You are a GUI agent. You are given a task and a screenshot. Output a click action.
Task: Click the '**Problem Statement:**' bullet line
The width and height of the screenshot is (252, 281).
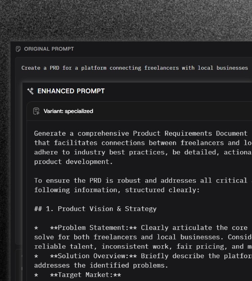point(141,228)
